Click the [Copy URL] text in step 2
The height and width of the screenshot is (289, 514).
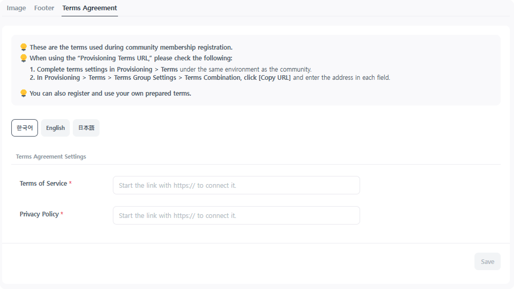pos(274,78)
